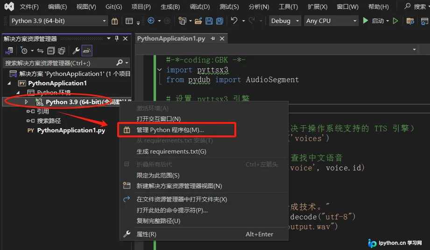This screenshot has height=250, width=430.
Task: Click the sync with active document icon
Action: (40, 51)
